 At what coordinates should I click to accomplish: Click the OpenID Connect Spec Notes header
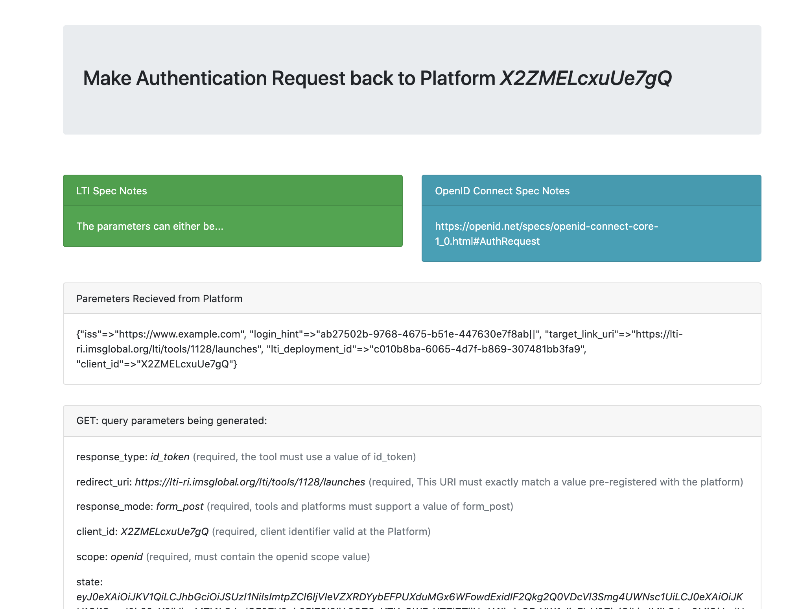coord(502,191)
